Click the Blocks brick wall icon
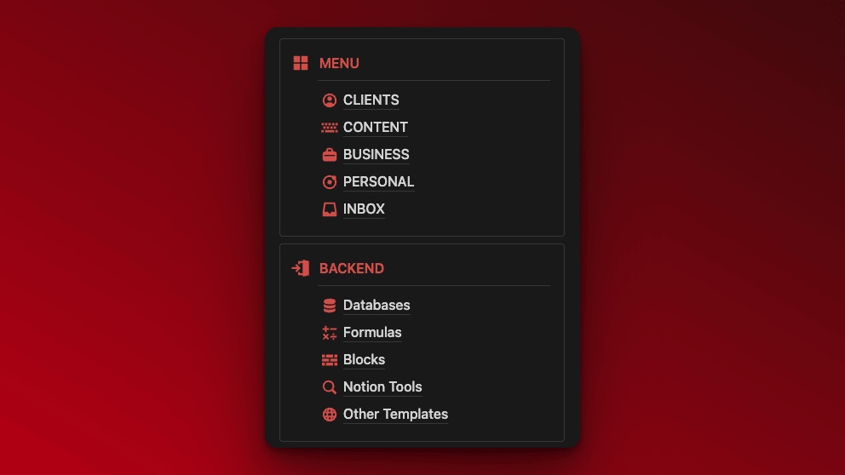Image resolution: width=845 pixels, height=475 pixels. (x=330, y=360)
